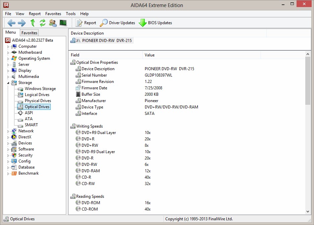Click the Back arrow toolbar icon
The image size is (314, 225).
tap(11, 23)
